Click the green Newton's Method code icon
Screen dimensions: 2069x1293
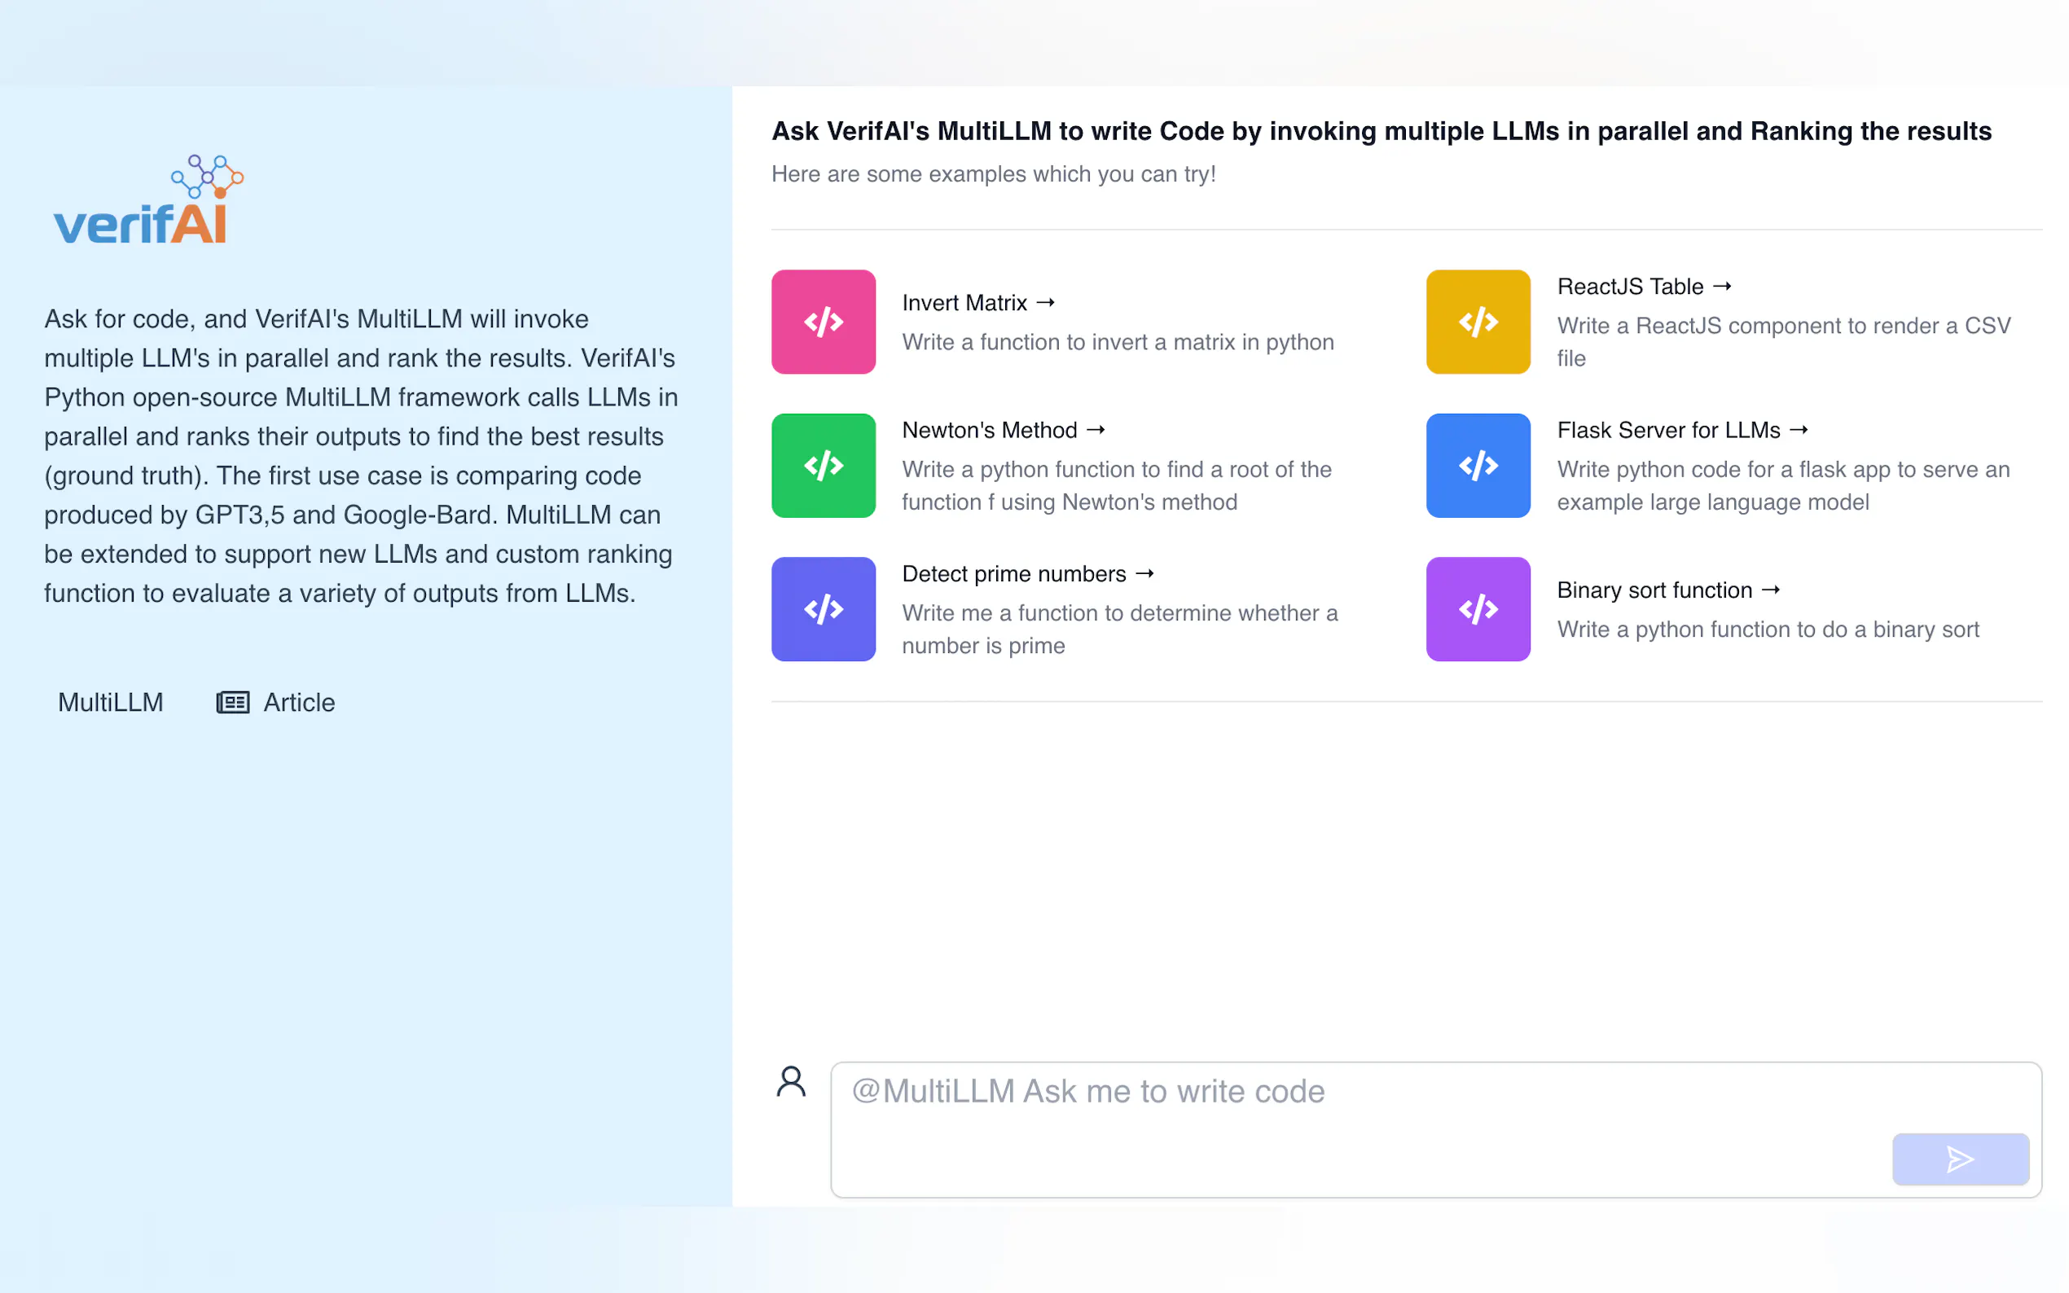pyautogui.click(x=823, y=465)
